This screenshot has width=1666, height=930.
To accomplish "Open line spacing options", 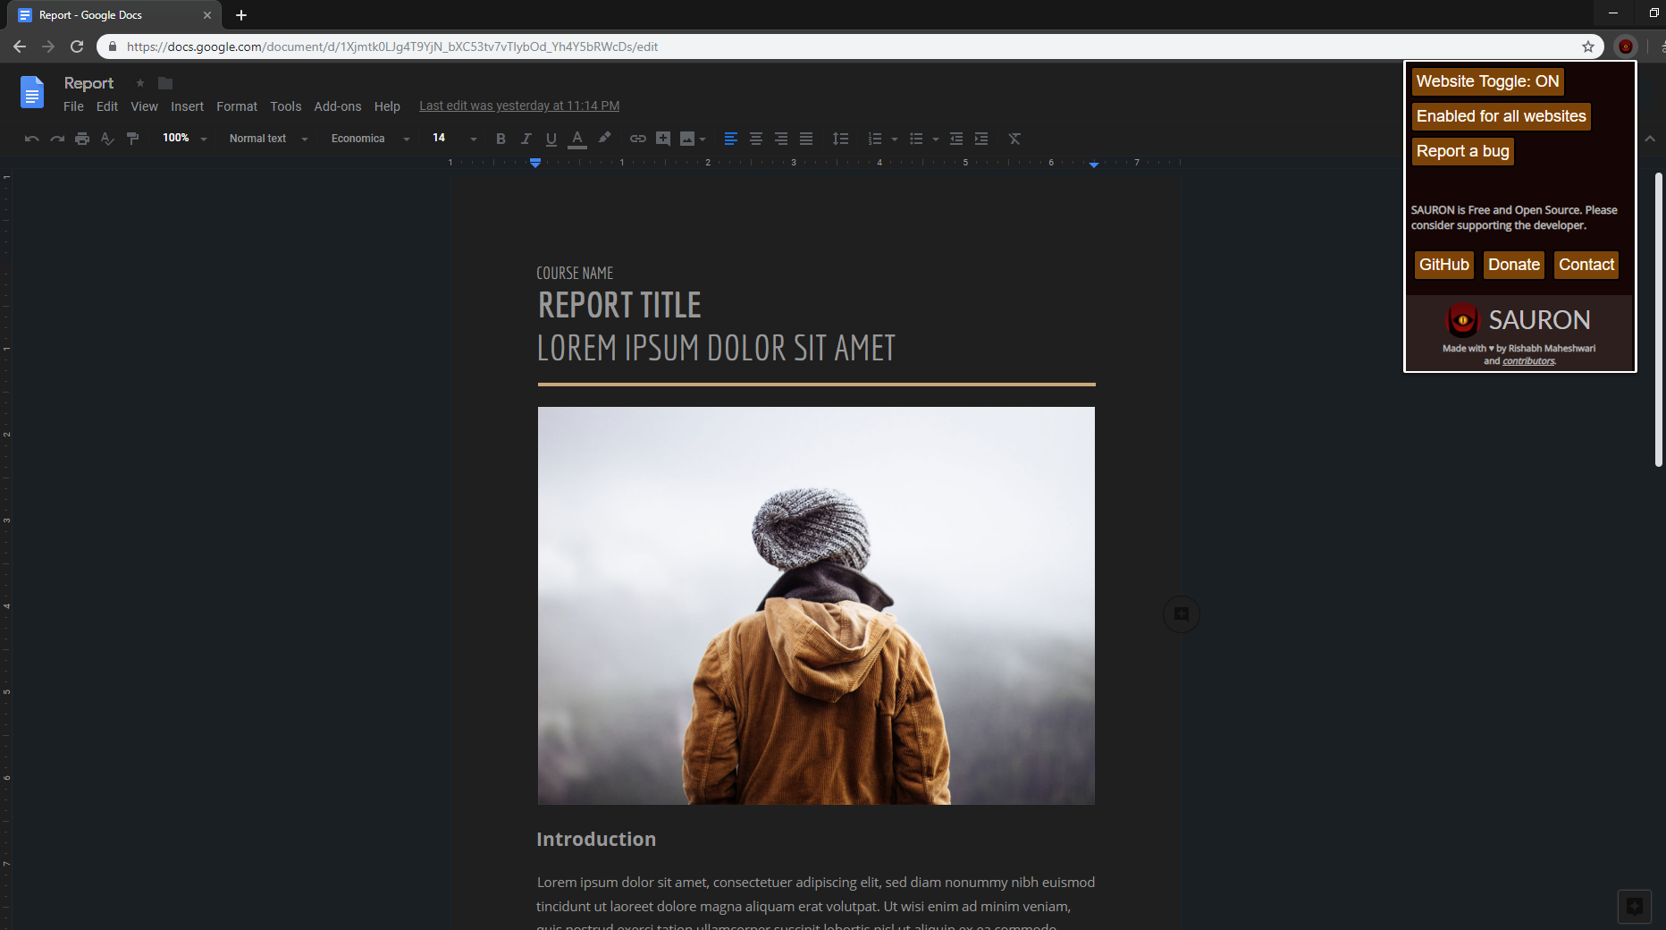I will (840, 139).
